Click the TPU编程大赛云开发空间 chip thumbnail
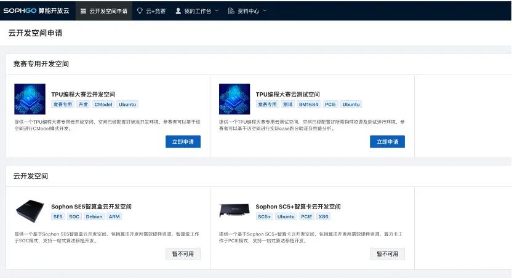This screenshot has height=278, width=512. [x=30, y=99]
